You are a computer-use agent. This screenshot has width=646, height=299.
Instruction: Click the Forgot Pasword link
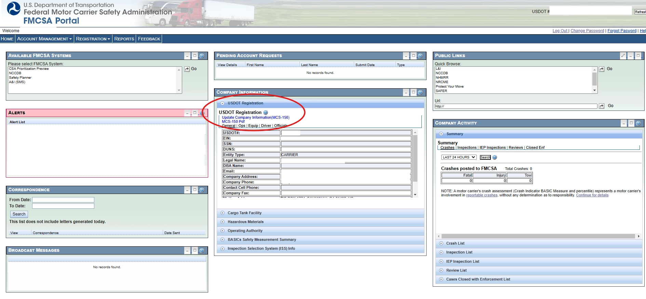[x=622, y=31]
